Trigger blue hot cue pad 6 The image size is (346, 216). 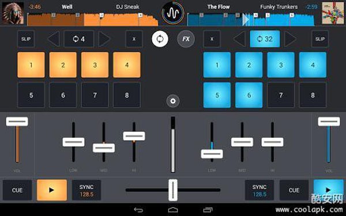[249, 95]
